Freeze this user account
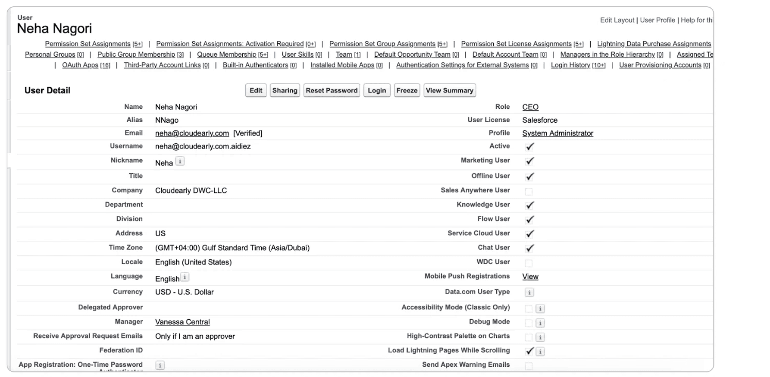 tap(407, 90)
